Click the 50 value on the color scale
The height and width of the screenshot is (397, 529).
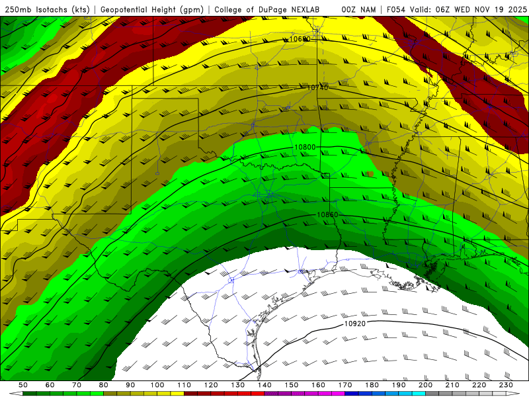click(23, 385)
